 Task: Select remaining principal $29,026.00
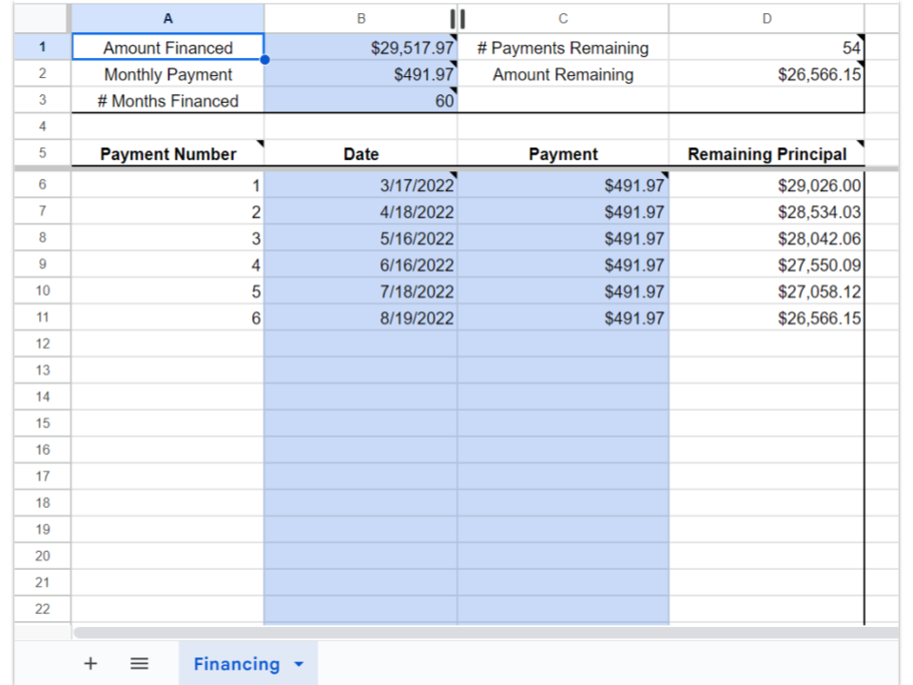click(x=767, y=186)
